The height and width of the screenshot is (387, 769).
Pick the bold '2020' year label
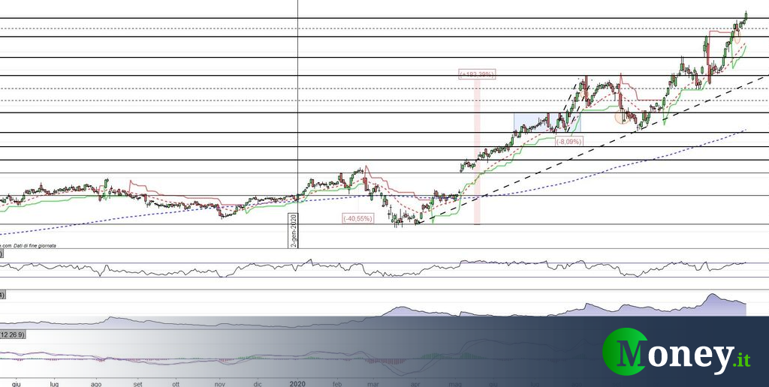click(297, 383)
